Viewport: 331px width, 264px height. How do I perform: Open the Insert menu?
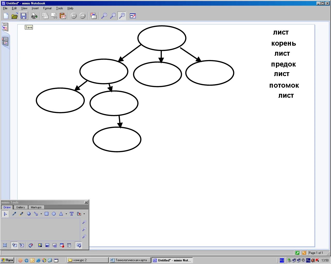click(35, 8)
